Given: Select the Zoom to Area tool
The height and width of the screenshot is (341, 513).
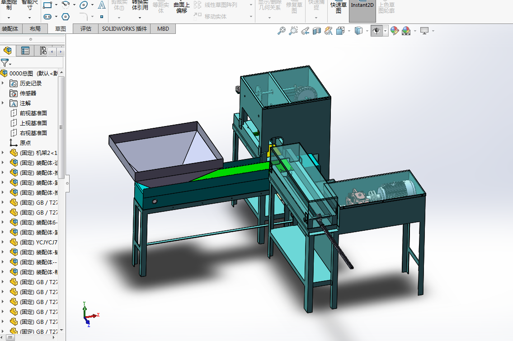Looking at the screenshot, I should click(293, 31).
